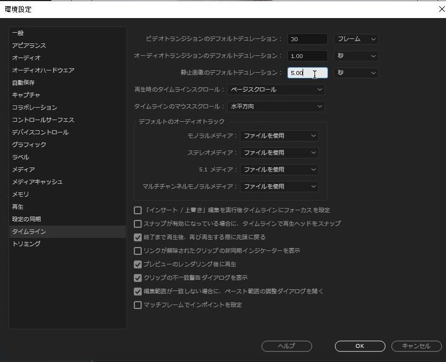This screenshot has height=362, width=446.
Task: Click the OK button
Action: (360, 346)
